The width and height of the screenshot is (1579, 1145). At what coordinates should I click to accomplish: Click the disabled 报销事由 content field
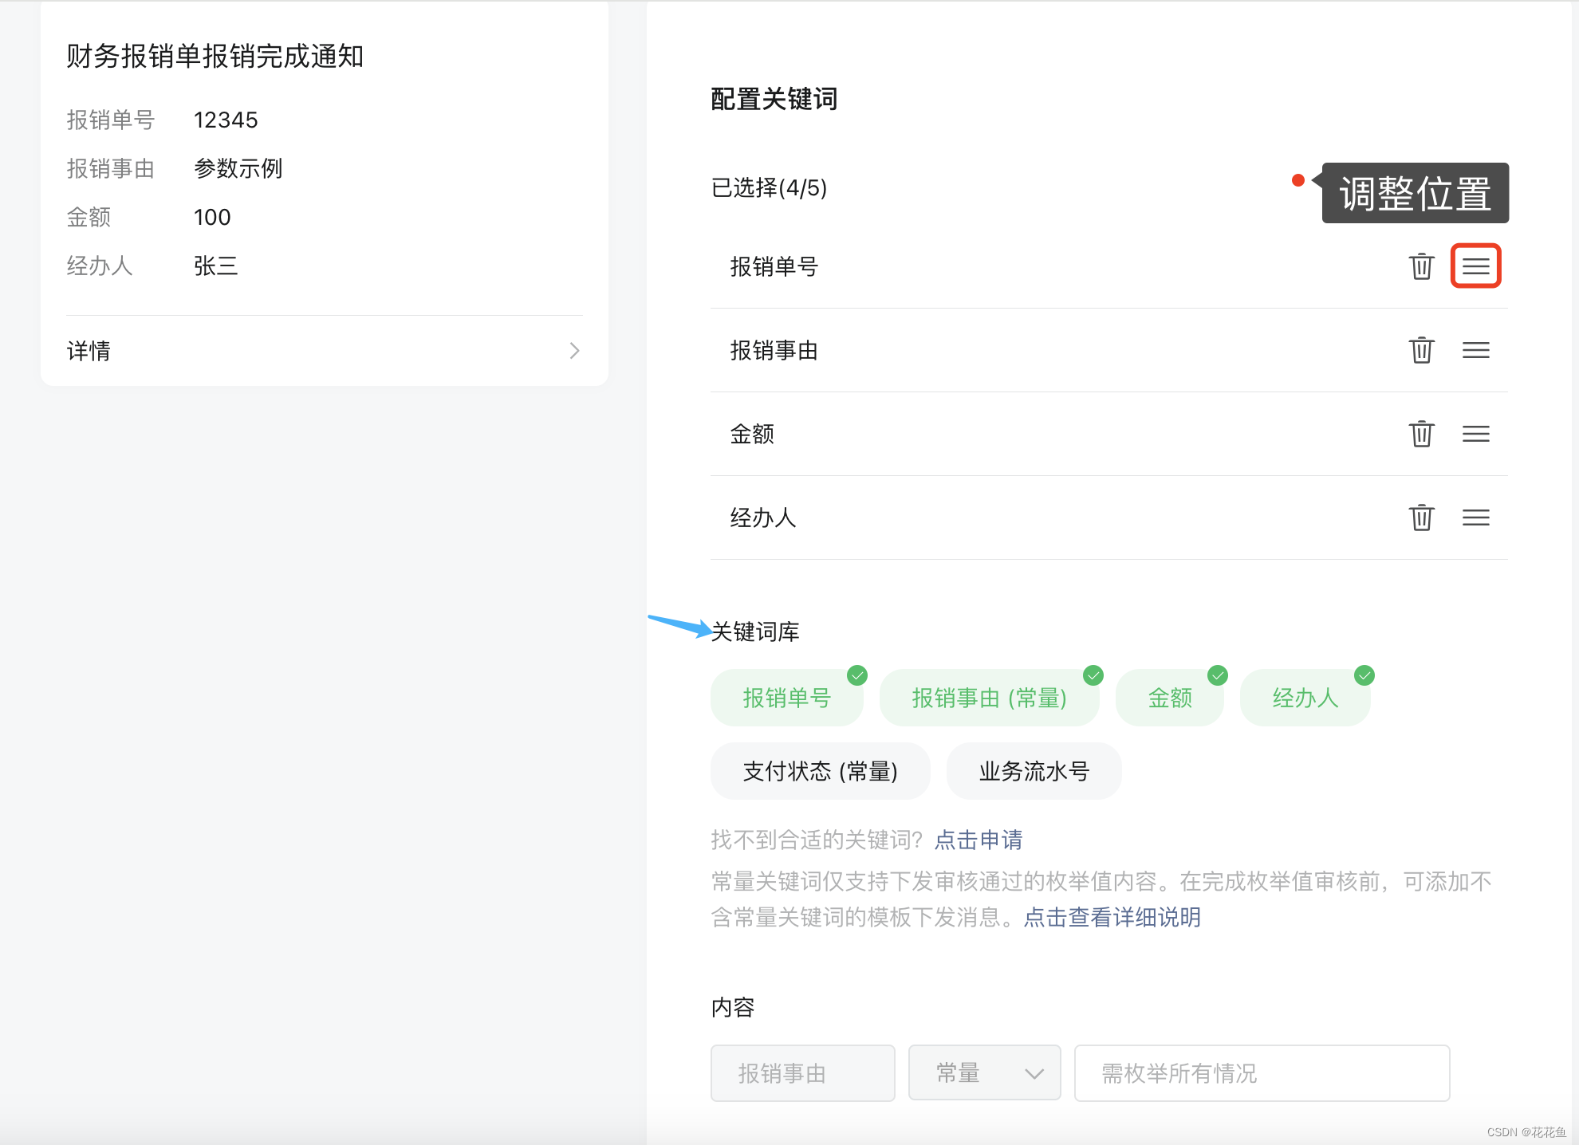coord(802,1073)
